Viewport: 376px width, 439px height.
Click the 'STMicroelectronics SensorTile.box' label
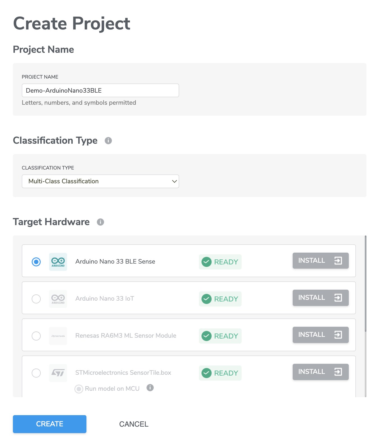123,373
